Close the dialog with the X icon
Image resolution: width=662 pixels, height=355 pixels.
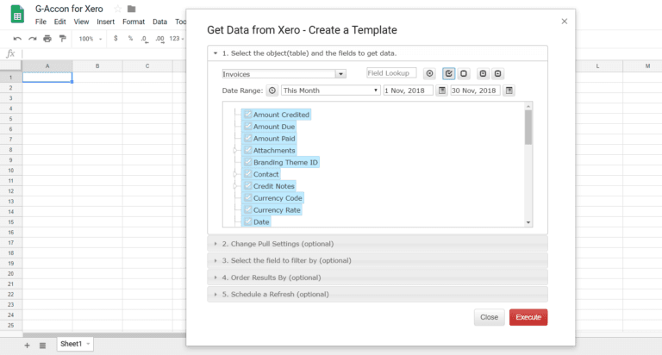(565, 21)
